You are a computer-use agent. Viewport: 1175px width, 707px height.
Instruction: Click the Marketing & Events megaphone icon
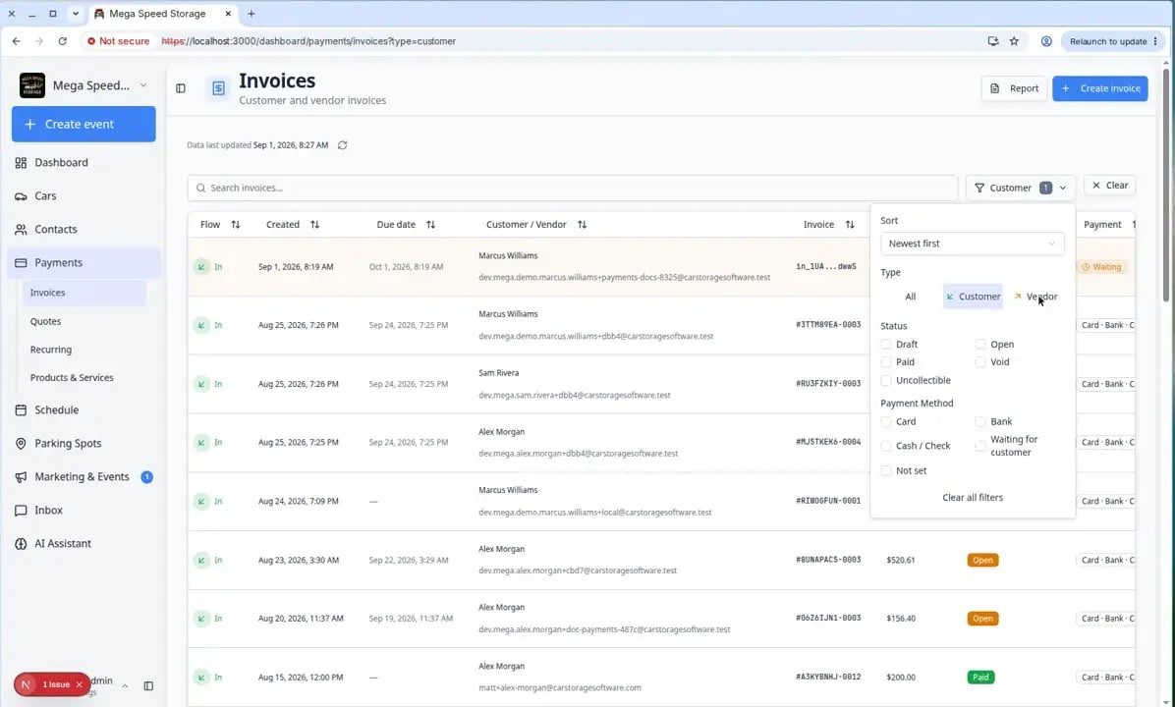[x=21, y=477]
